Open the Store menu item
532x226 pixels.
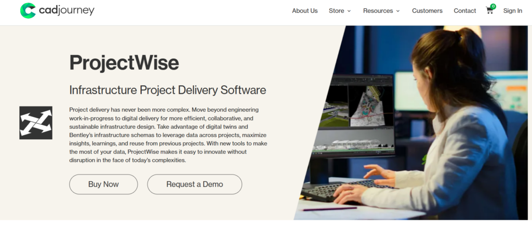[336, 11]
